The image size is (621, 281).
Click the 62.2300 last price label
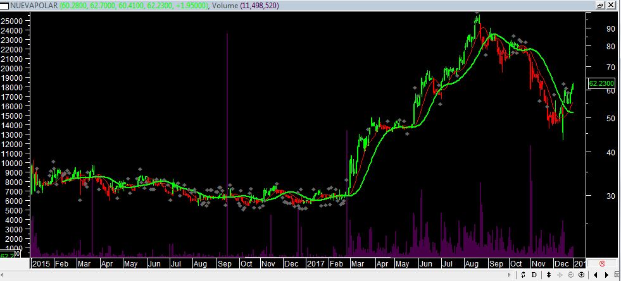[x=601, y=83]
